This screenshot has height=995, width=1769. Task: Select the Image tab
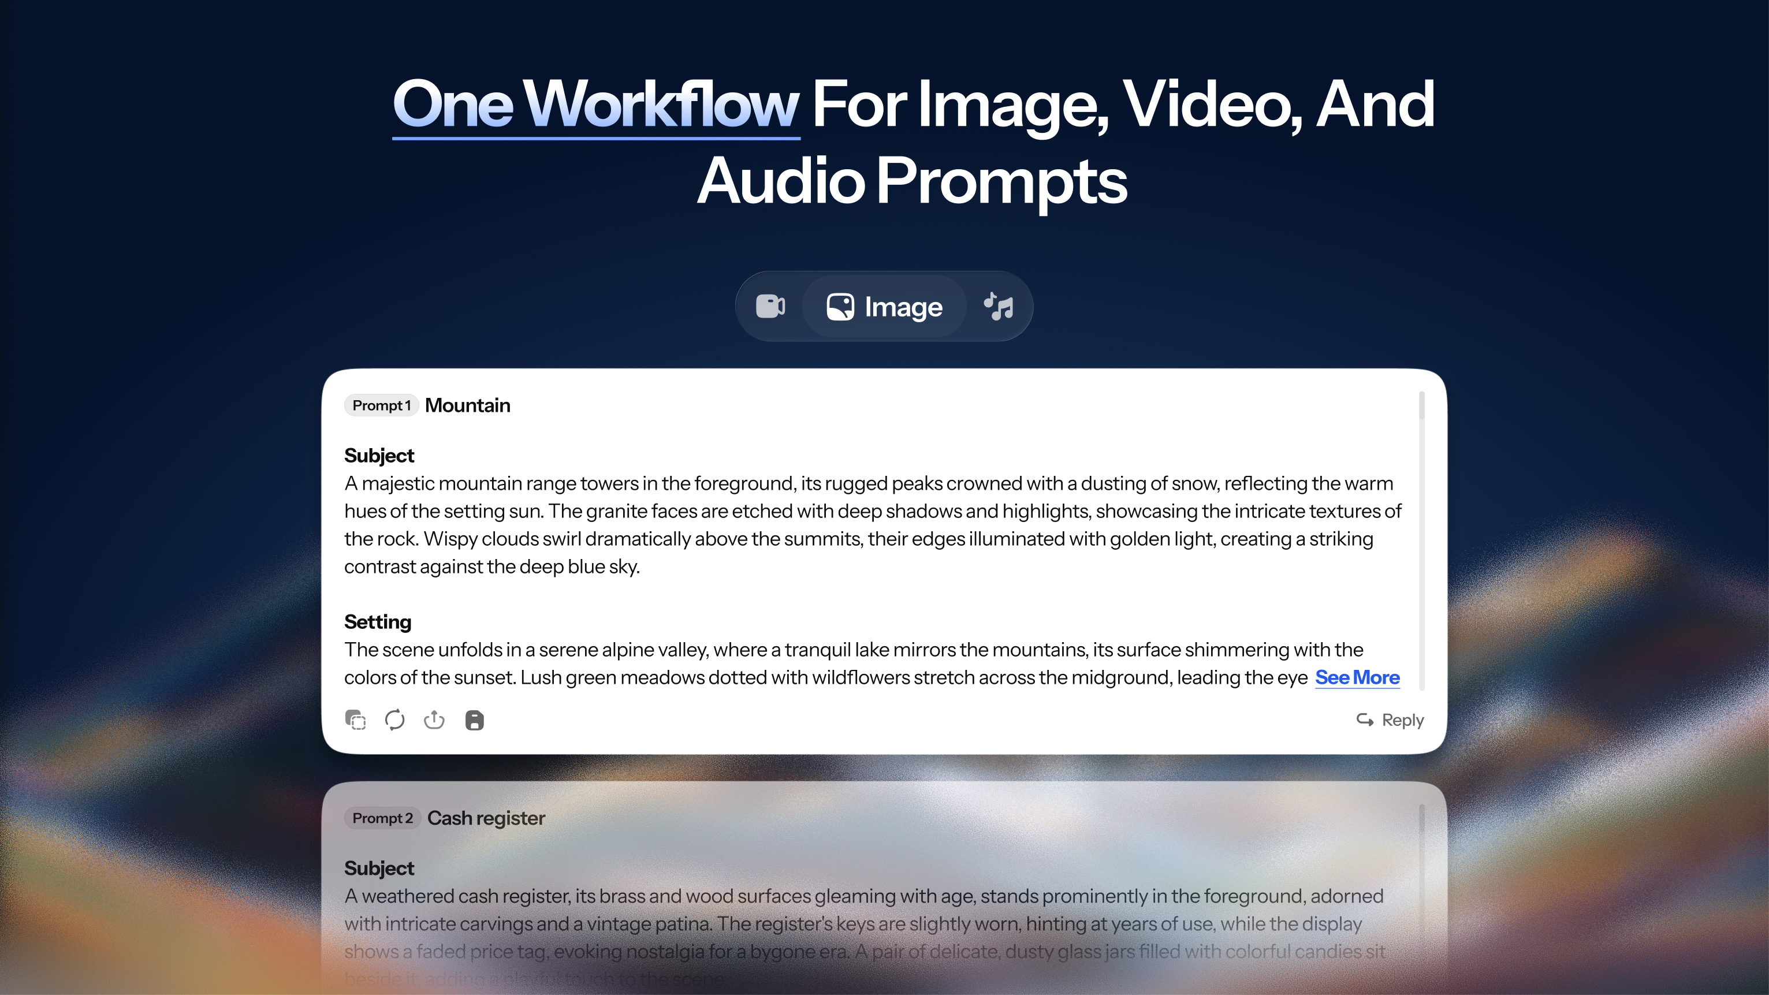tap(885, 306)
